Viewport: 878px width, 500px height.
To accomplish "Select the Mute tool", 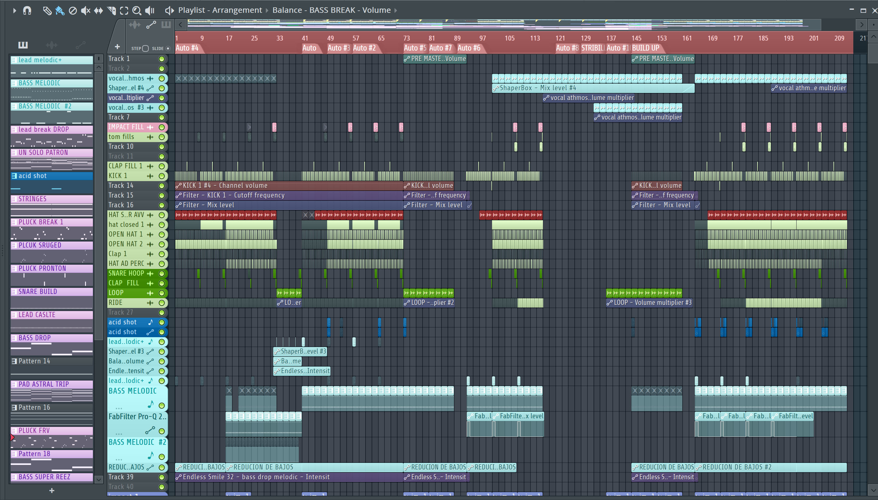I will click(85, 11).
